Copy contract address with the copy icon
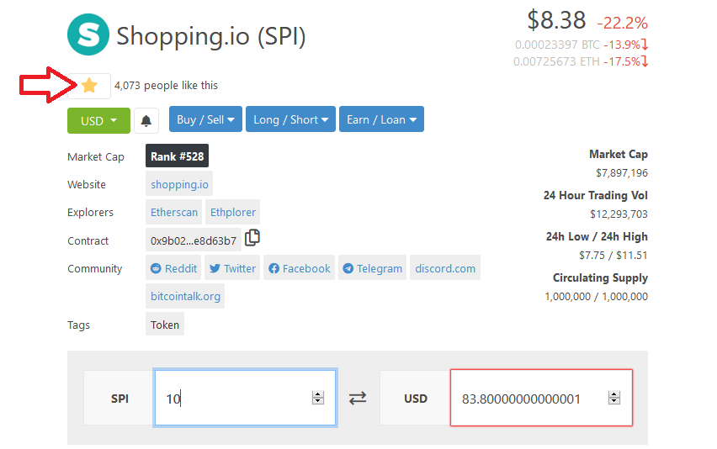The image size is (717, 449). tap(252, 237)
